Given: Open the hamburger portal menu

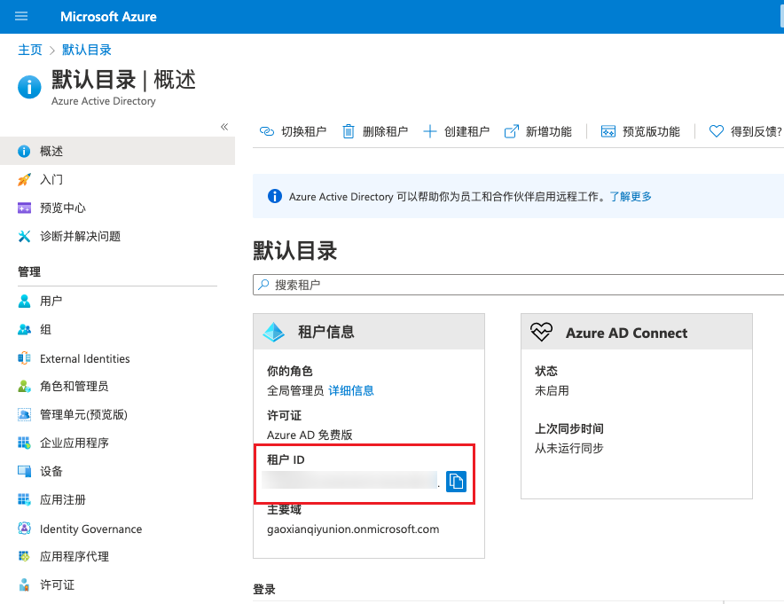Looking at the screenshot, I should click(x=22, y=17).
